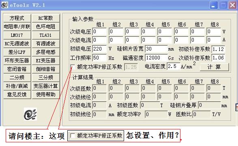238x146 pixels.
Task: Click the 次级电流 组6 input field
Action: 181,40
